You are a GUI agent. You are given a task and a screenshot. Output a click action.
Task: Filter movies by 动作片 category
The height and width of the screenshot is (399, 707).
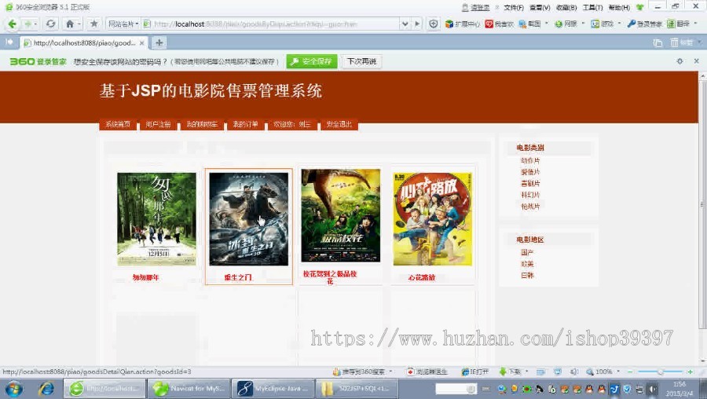click(x=530, y=160)
